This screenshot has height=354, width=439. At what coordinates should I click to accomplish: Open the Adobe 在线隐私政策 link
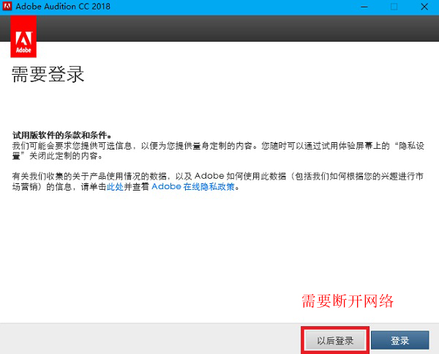[x=195, y=187]
